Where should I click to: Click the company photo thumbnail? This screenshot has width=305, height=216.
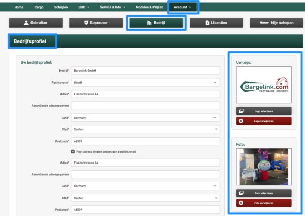[264, 167]
